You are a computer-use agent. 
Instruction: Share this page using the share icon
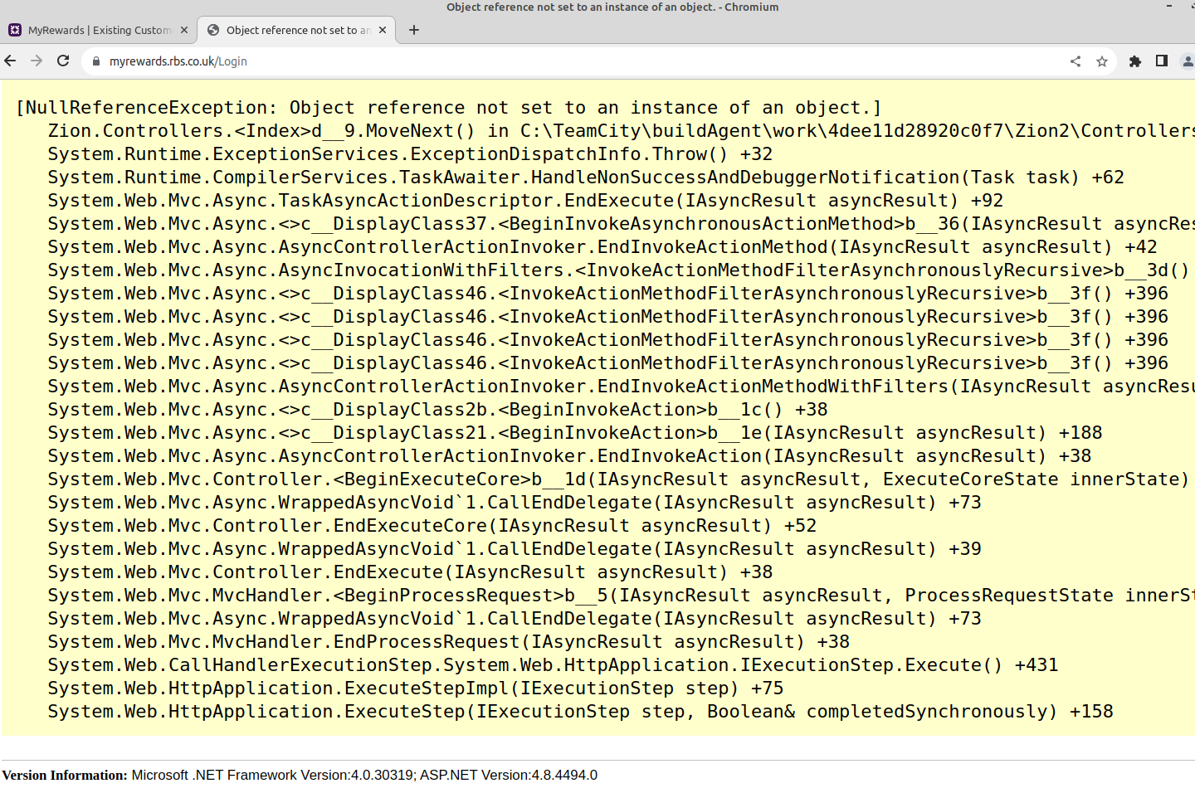click(1075, 61)
